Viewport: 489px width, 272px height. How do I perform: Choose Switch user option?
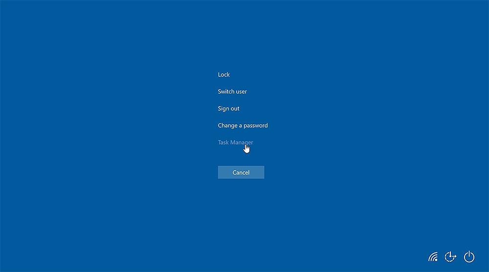tap(232, 91)
